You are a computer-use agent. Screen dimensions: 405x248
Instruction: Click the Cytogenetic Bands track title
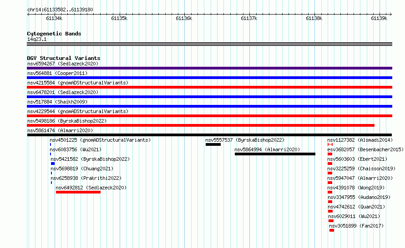pos(54,34)
